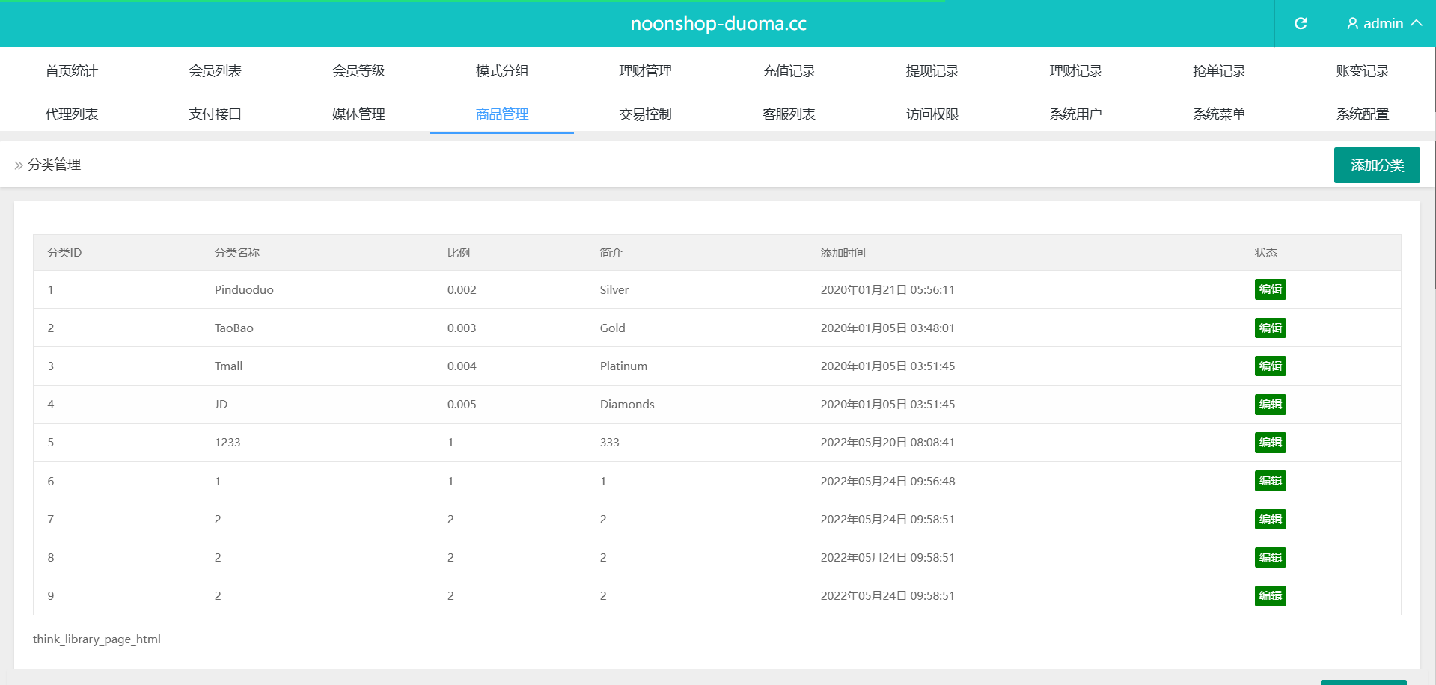Screen dimensions: 1436x685
Task: Click the Add Category (添加分类) button
Action: point(1376,165)
